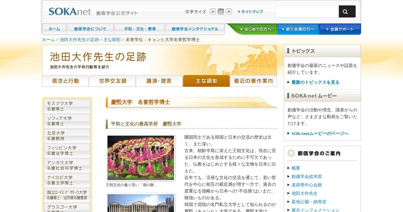Switch to the 世界交友録 tab
The height and width of the screenshot is (212, 403).
pyautogui.click(x=113, y=81)
